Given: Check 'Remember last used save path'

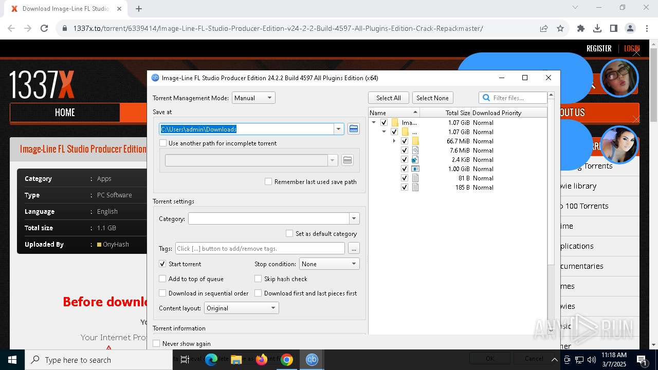Looking at the screenshot, I should click(x=268, y=181).
